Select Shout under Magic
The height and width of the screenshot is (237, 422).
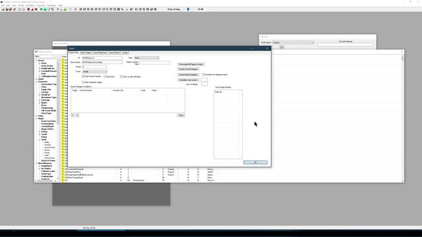tap(44, 137)
